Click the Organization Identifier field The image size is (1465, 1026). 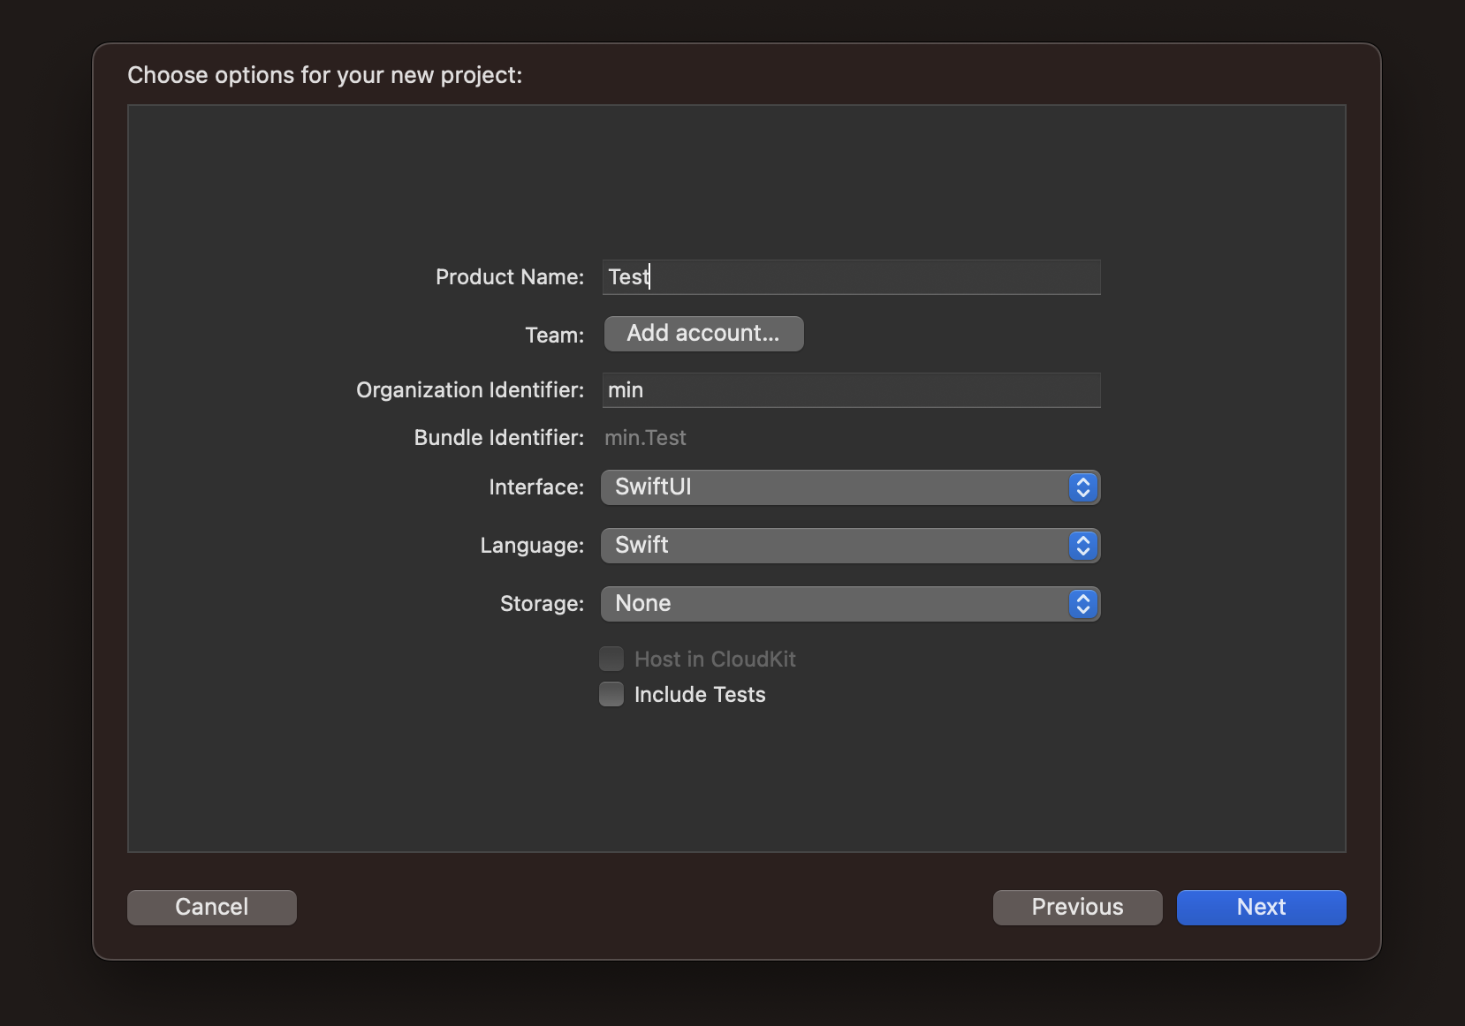click(851, 390)
